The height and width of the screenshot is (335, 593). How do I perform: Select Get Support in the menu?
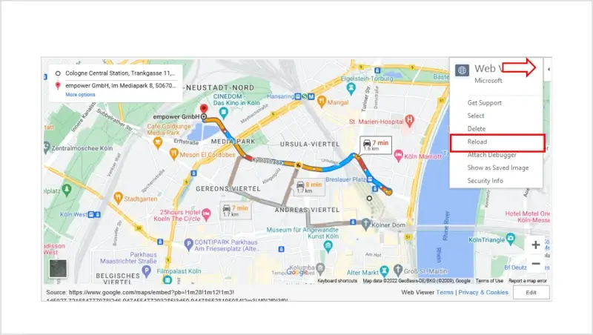click(484, 102)
